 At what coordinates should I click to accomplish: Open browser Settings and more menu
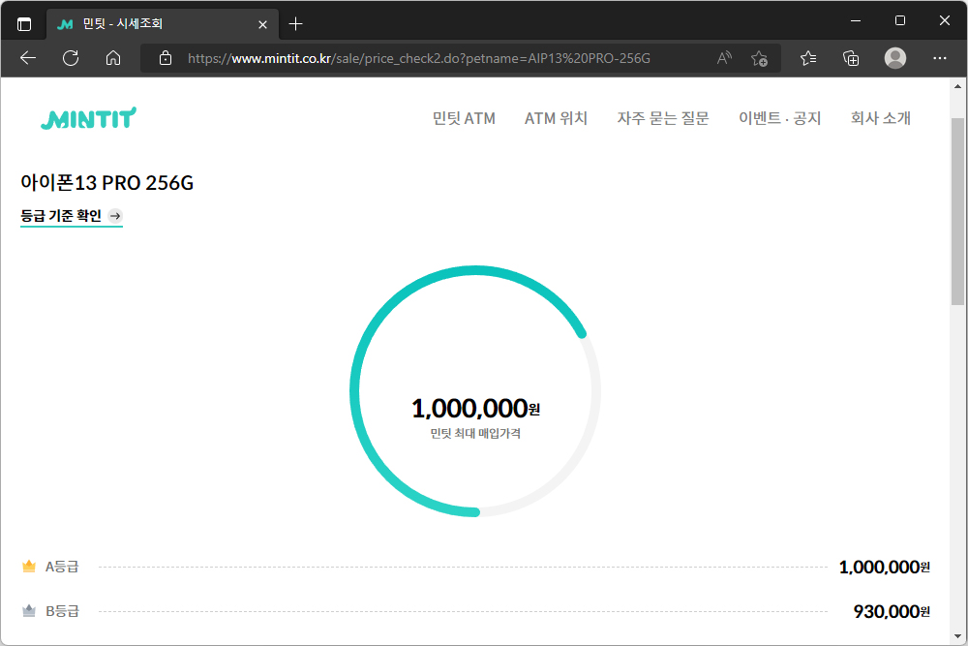click(940, 58)
